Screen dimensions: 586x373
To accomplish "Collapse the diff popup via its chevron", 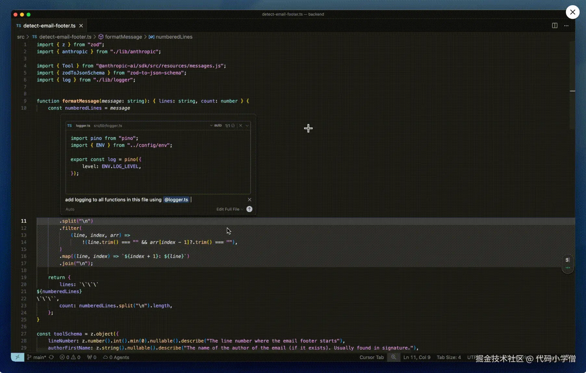I will click(x=247, y=126).
